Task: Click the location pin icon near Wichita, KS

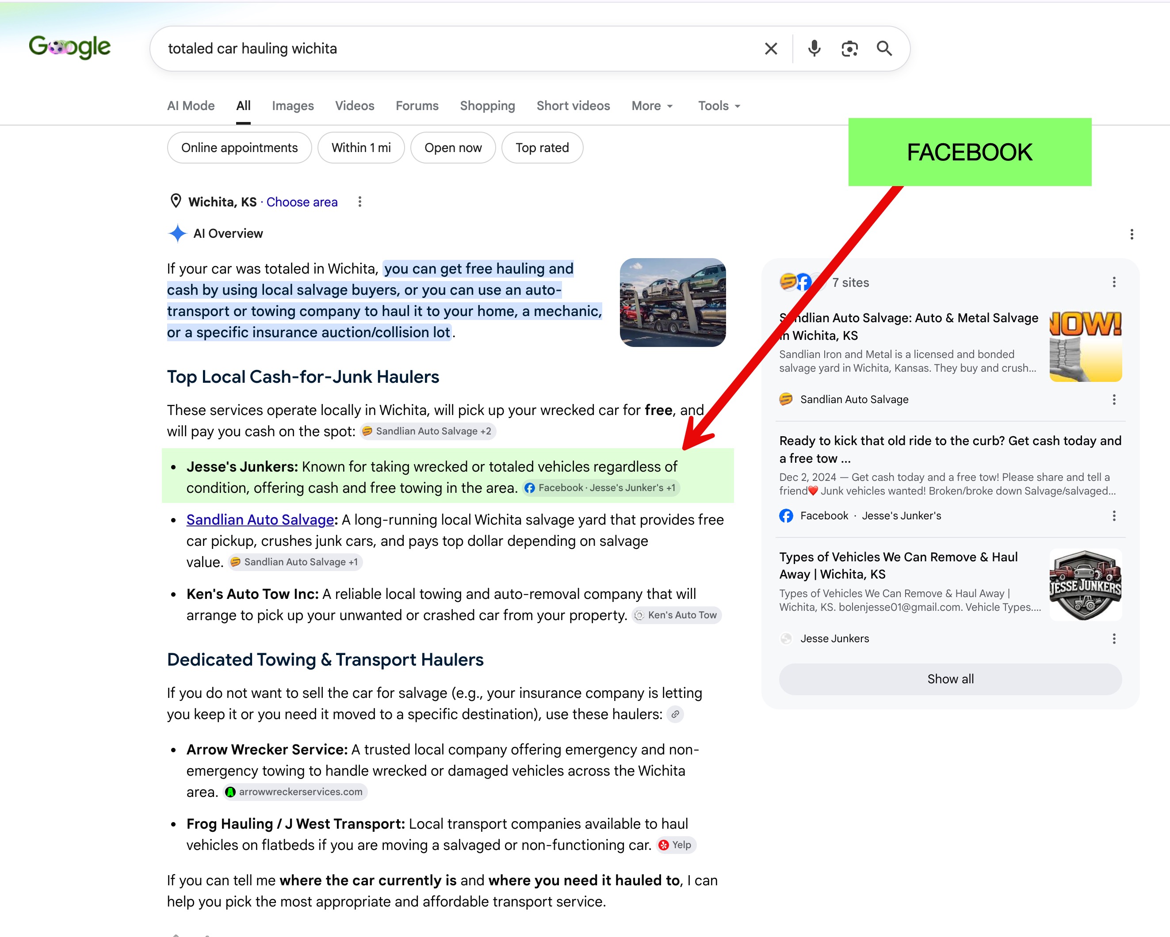Action: click(x=176, y=201)
